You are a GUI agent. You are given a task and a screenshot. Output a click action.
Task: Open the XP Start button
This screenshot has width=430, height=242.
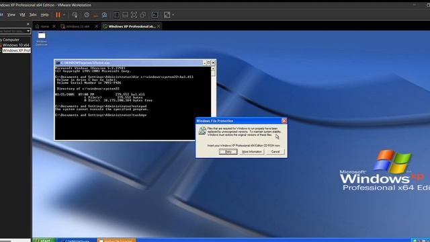coord(44,240)
